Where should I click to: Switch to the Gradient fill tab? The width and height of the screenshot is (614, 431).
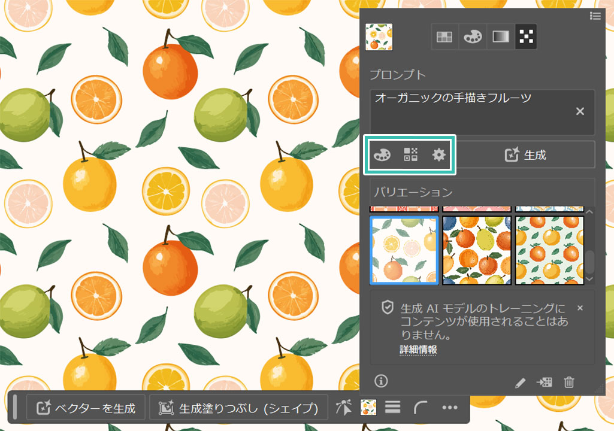499,37
